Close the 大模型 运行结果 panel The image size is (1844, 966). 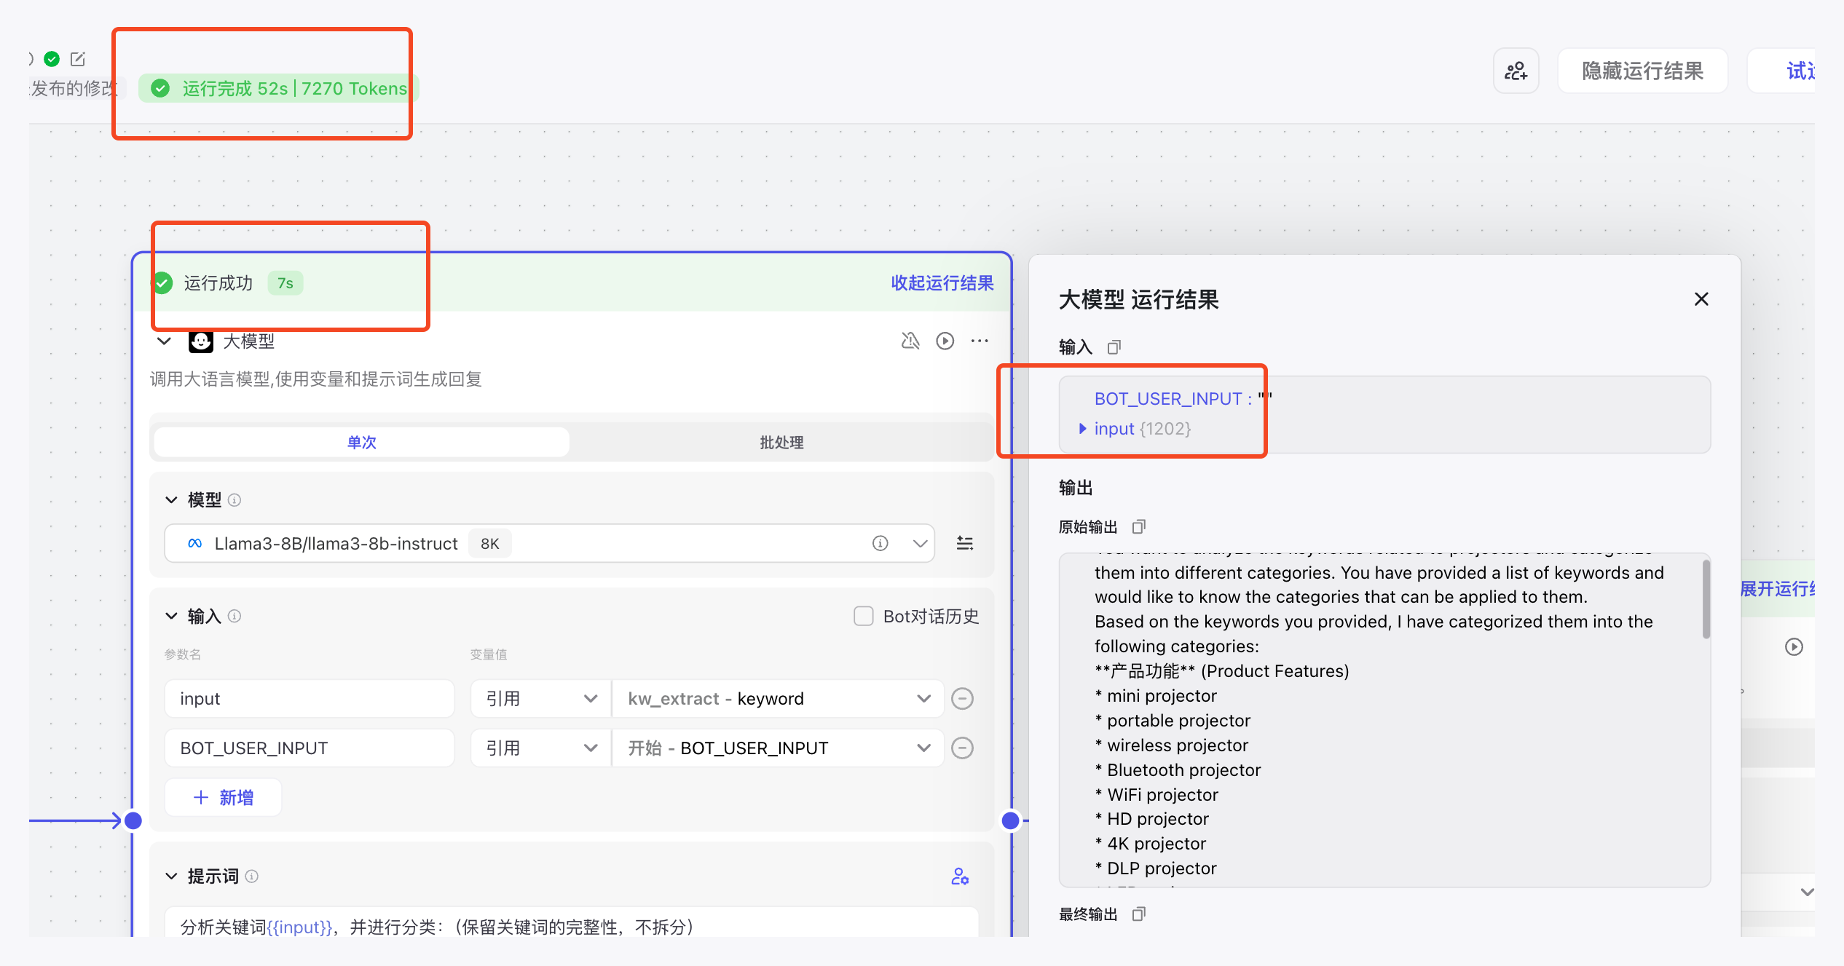[x=1701, y=299]
